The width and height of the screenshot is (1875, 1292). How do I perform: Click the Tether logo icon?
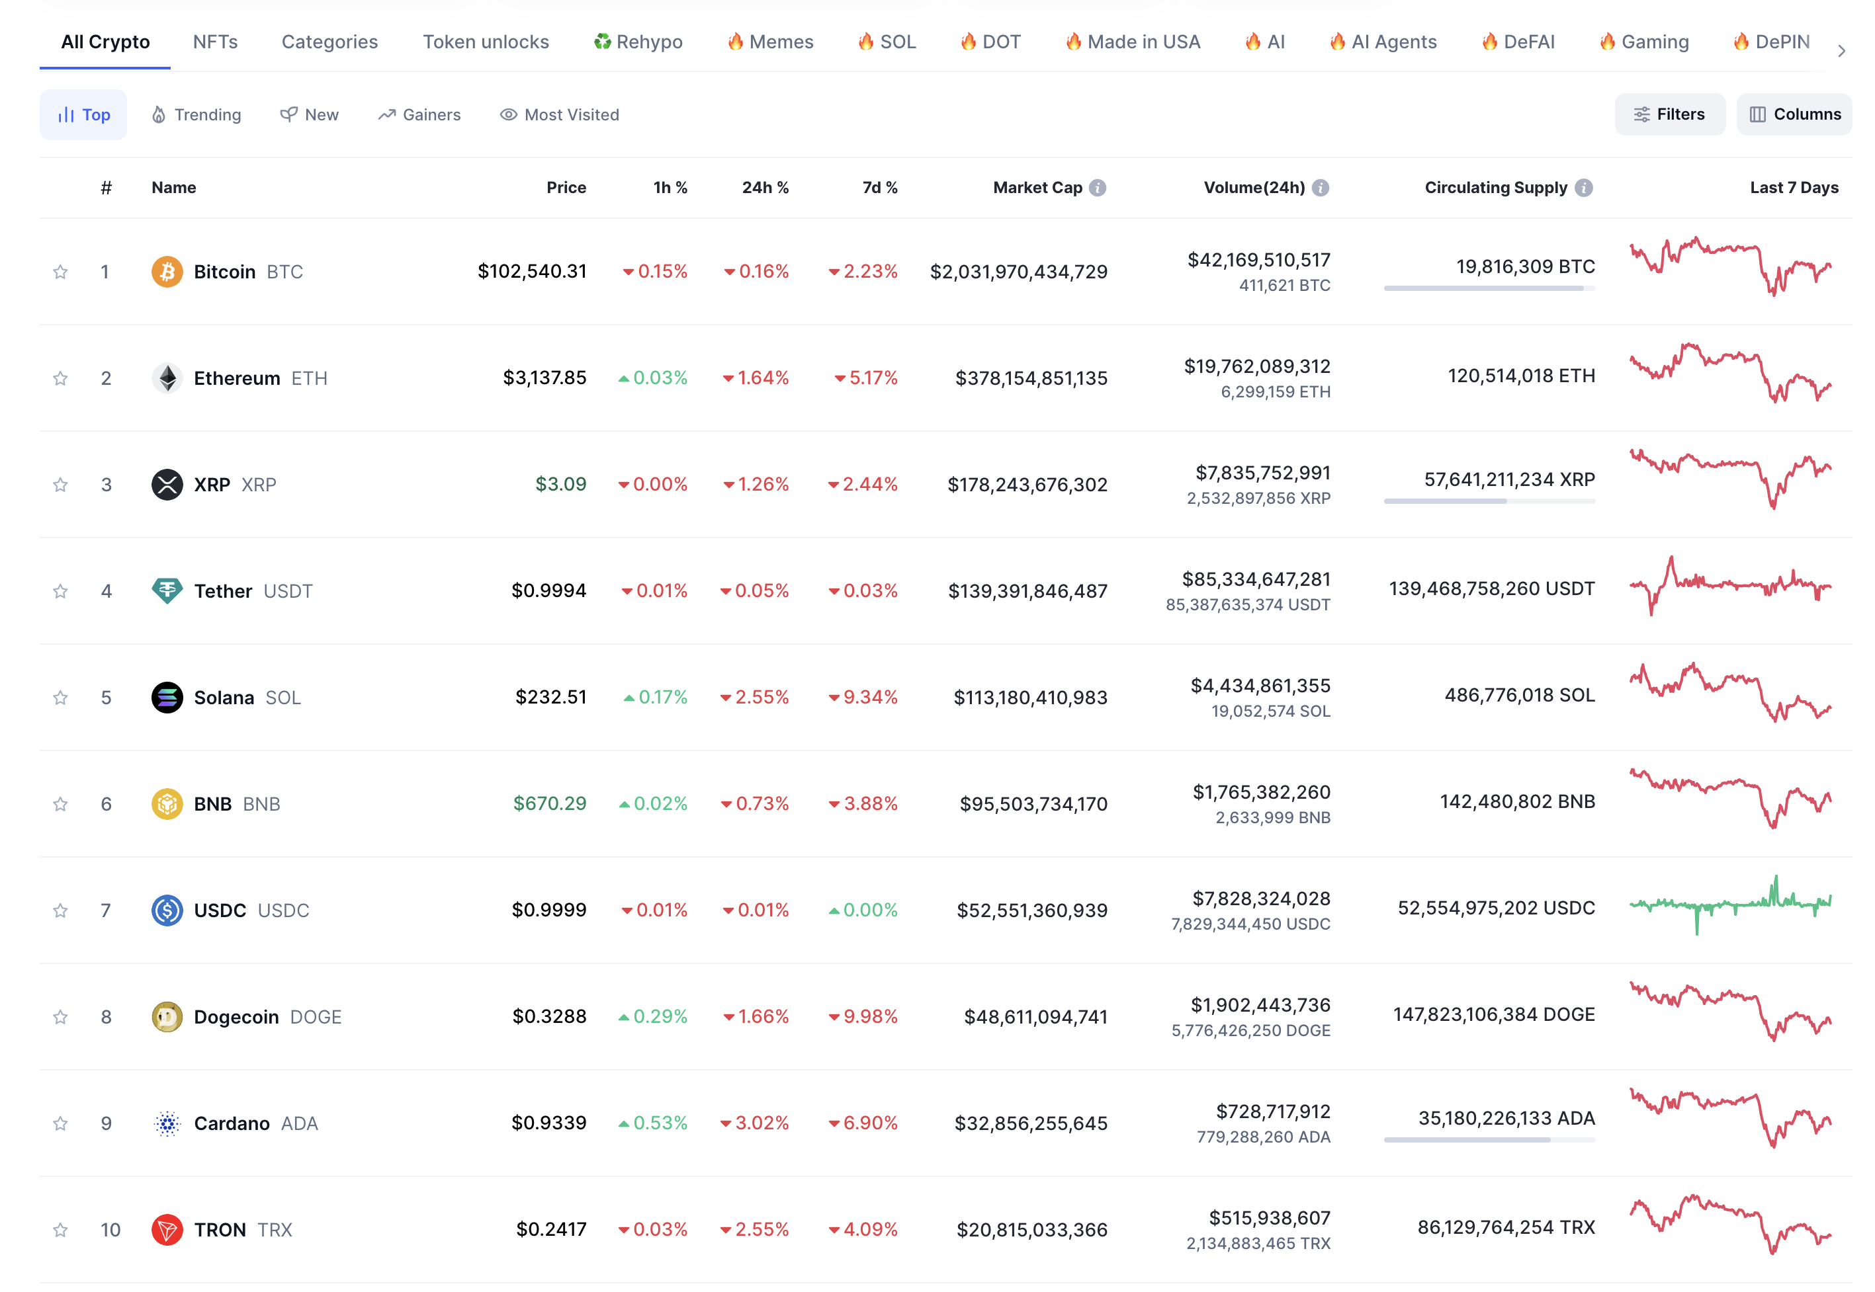tap(167, 591)
